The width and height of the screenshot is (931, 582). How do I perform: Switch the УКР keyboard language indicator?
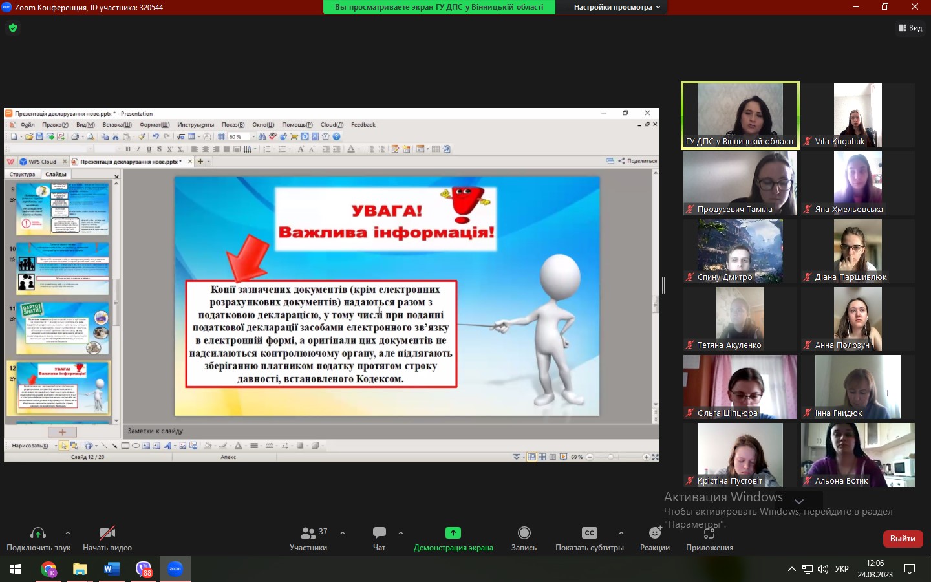pyautogui.click(x=842, y=569)
